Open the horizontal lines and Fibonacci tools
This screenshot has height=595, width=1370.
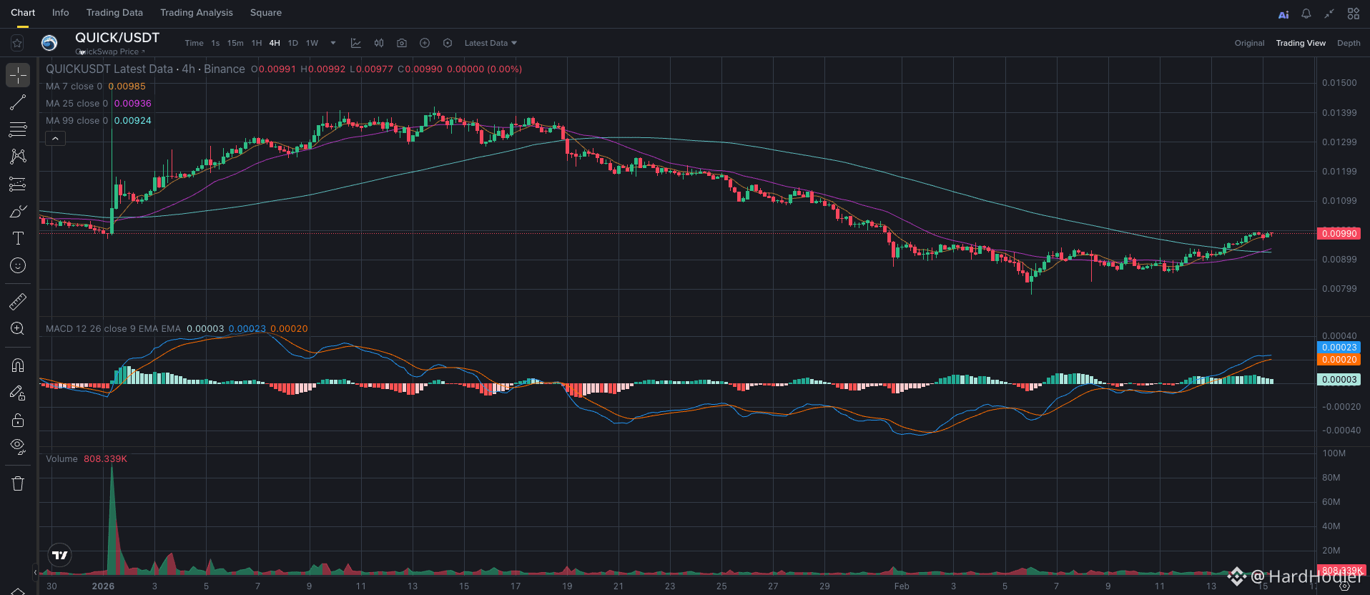[18, 129]
